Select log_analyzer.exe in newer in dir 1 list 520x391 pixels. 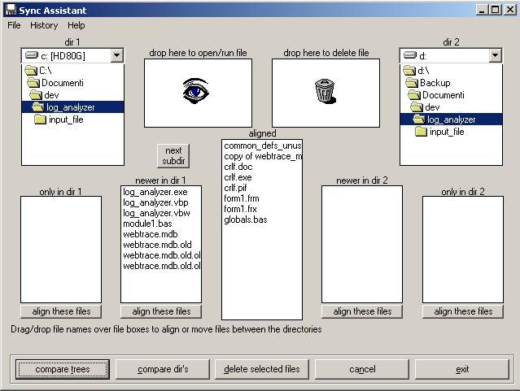pyautogui.click(x=155, y=192)
